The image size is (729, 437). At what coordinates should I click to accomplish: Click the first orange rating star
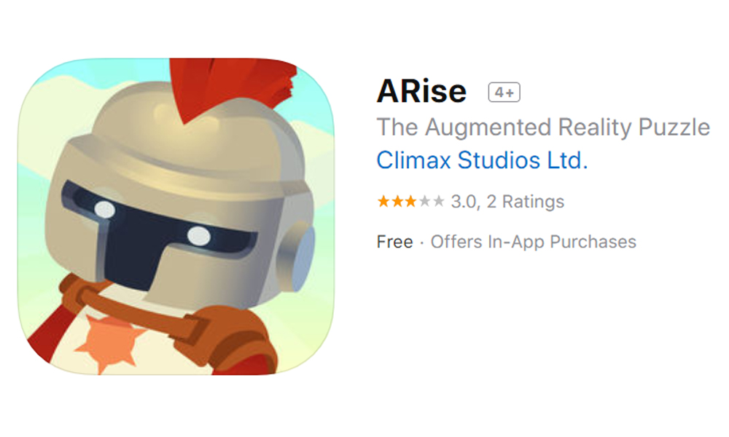point(383,202)
